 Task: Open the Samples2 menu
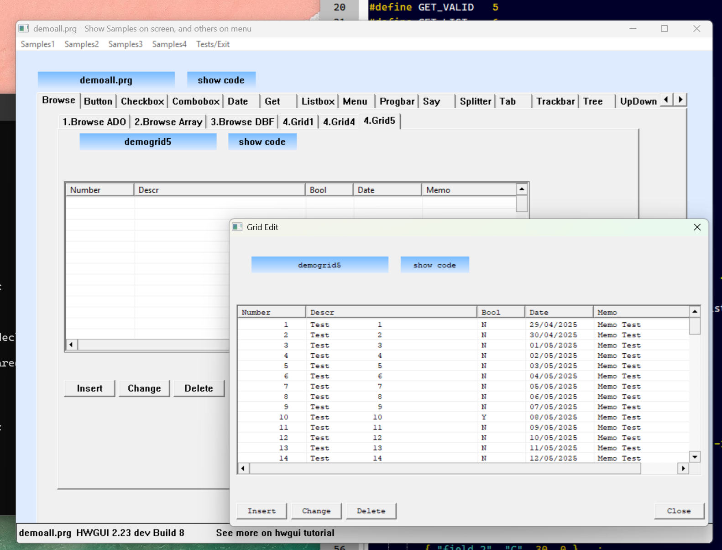pyautogui.click(x=81, y=44)
